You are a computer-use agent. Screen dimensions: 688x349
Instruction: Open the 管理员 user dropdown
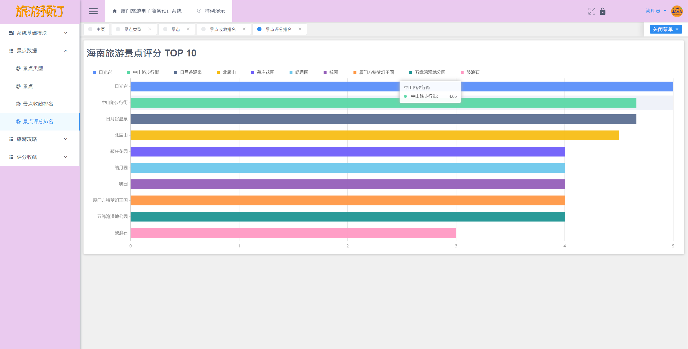(656, 11)
